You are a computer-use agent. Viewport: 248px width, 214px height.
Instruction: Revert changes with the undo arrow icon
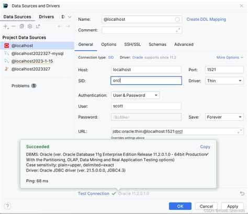tap(242, 193)
